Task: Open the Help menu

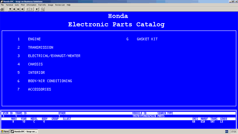Action: pos(68,5)
